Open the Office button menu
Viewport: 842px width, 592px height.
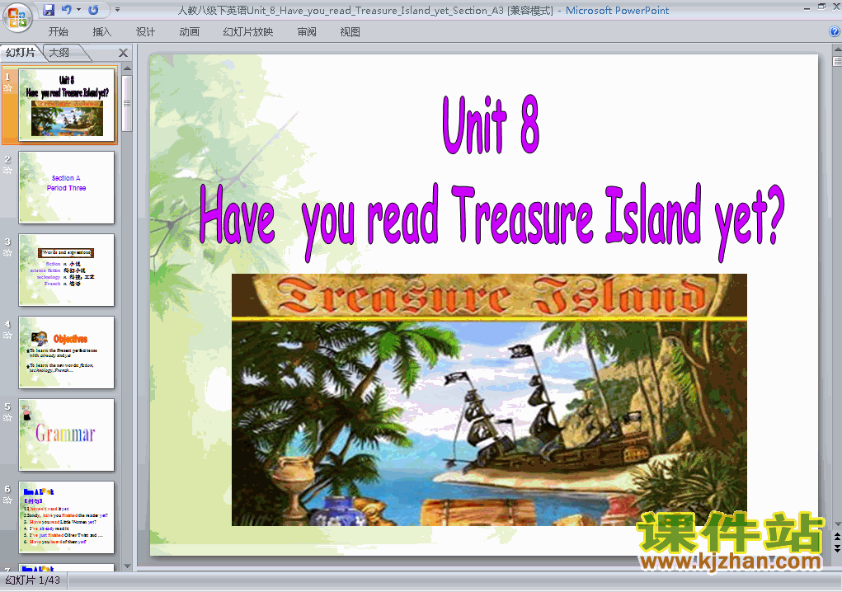pyautogui.click(x=17, y=17)
